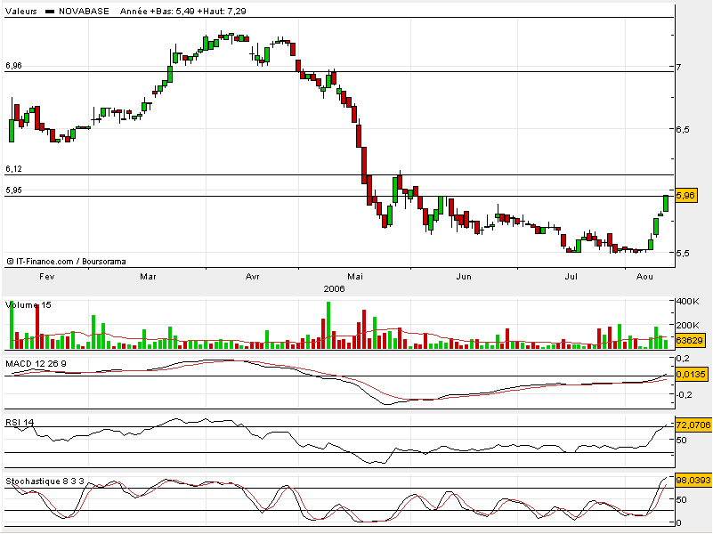
Task: Select the "RSI 14" indicator title
Action: [x=20, y=423]
